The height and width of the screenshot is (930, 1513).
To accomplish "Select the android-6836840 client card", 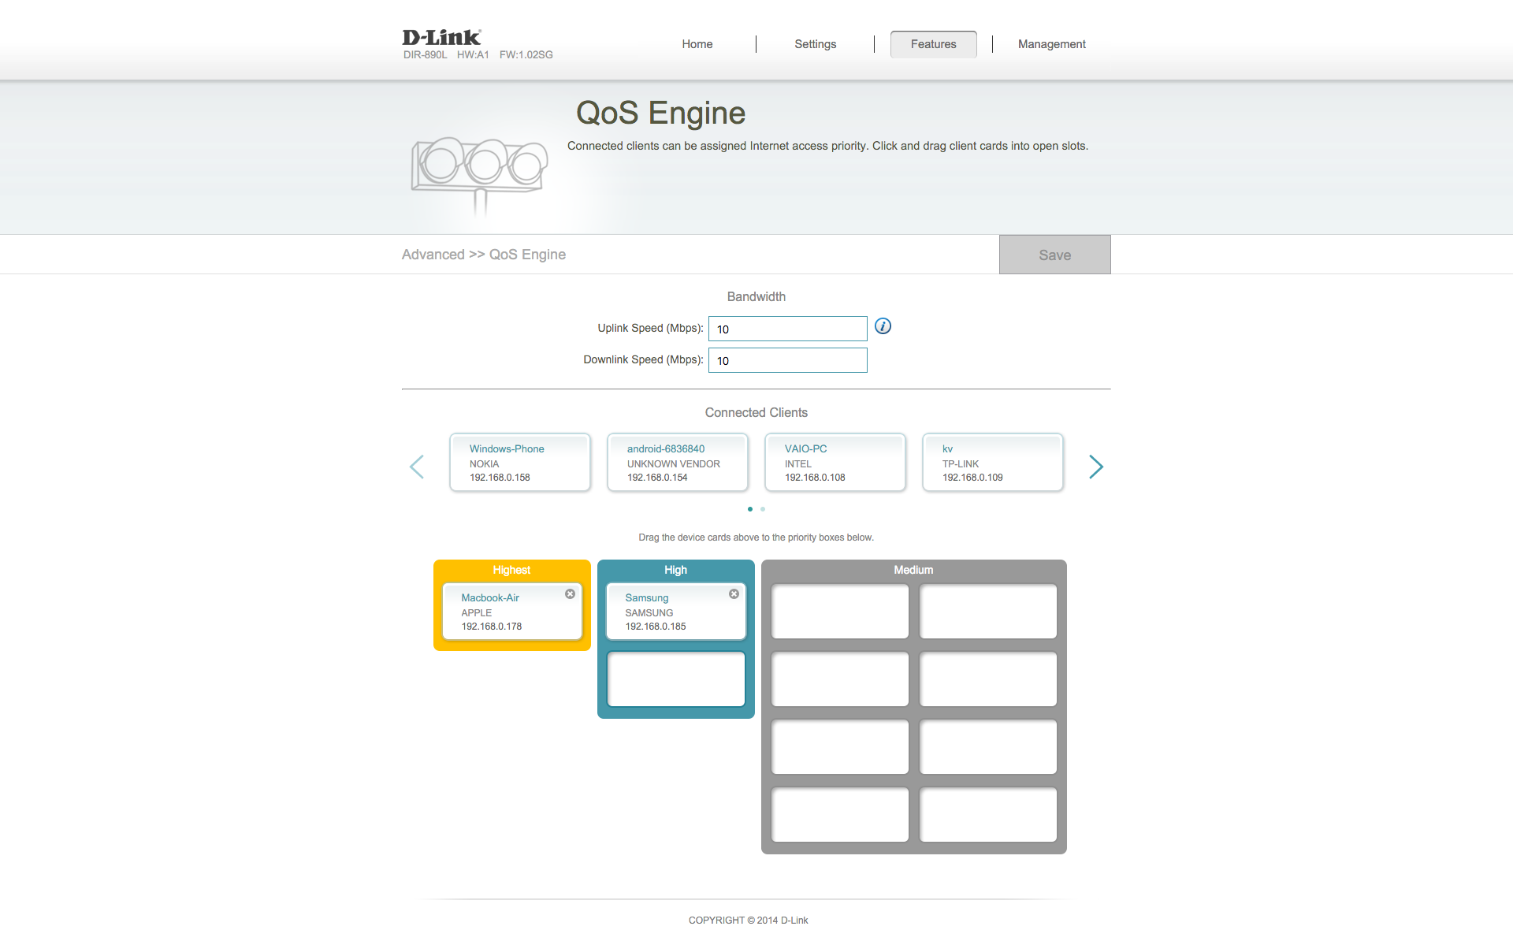I will coord(677,463).
